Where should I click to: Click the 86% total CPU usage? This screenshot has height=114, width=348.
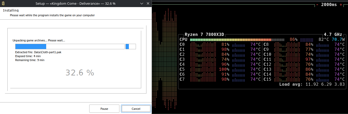coord(294,40)
